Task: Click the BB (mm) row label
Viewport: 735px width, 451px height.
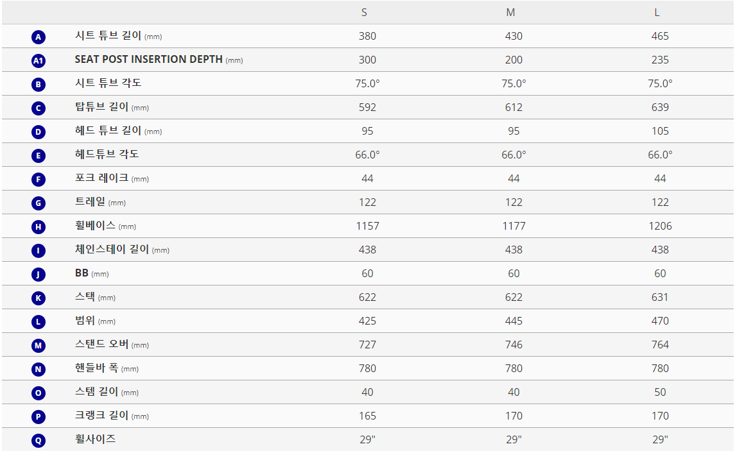Action: 92,273
